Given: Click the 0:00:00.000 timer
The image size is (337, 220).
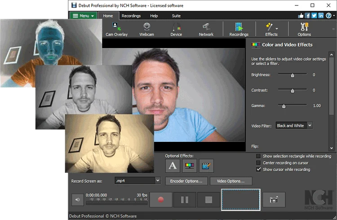Looking at the screenshot, I should click(96, 195).
